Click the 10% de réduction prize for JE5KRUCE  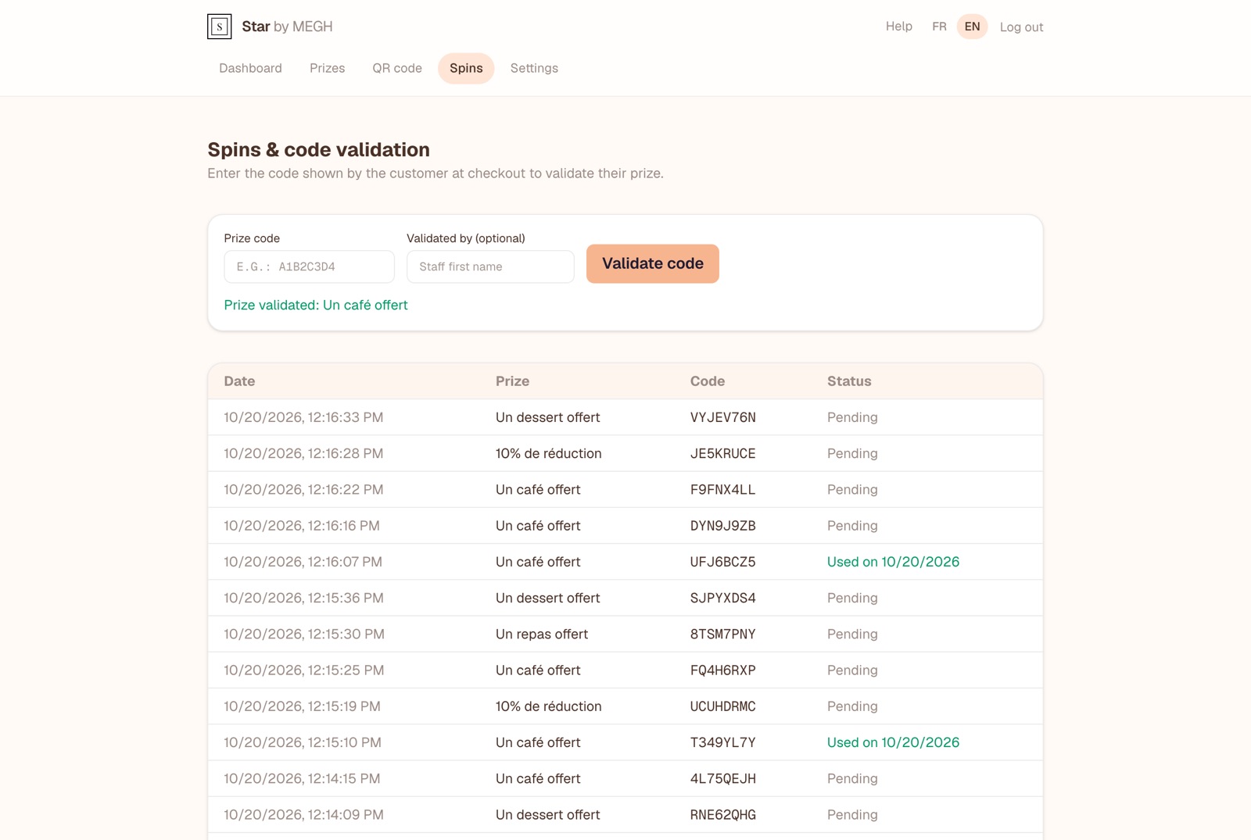[548, 453]
